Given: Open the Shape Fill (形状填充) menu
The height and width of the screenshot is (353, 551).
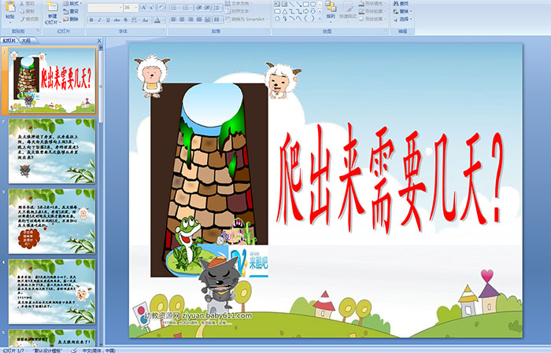Looking at the screenshot, I should (372, 3).
